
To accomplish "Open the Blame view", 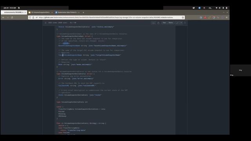I will tap(171, 23).
